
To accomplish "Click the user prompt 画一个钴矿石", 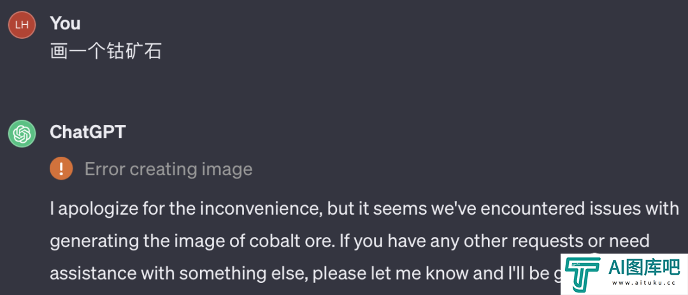I will pyautogui.click(x=106, y=52).
